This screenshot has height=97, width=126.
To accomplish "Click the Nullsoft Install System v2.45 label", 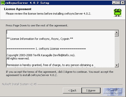I will coord(19,84).
